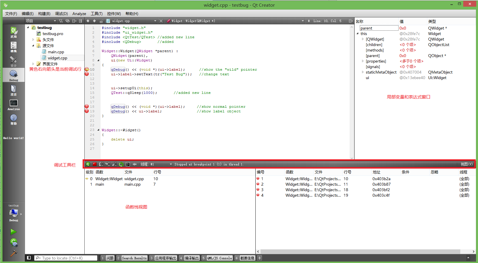The width and height of the screenshot is (478, 263).
Task: Build project with the hammer icon
Action: [13, 253]
